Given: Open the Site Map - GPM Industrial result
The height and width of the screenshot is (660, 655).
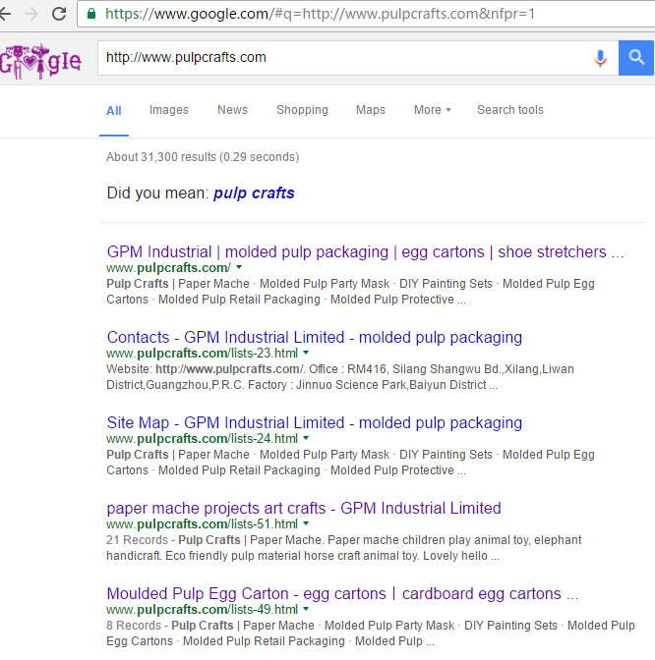Looking at the screenshot, I should 315,423.
